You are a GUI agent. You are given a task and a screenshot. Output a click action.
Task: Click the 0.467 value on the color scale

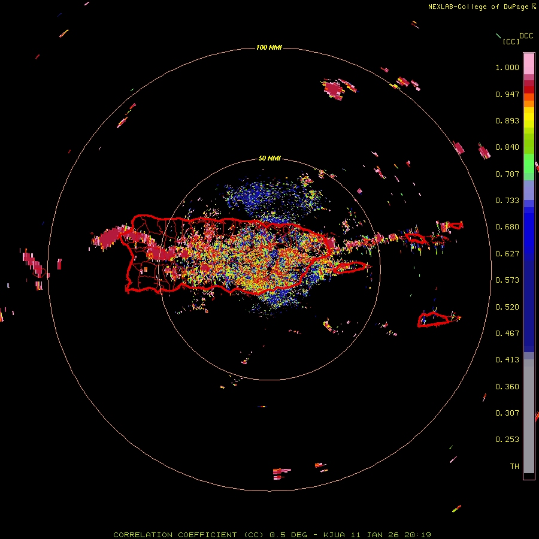click(x=507, y=334)
